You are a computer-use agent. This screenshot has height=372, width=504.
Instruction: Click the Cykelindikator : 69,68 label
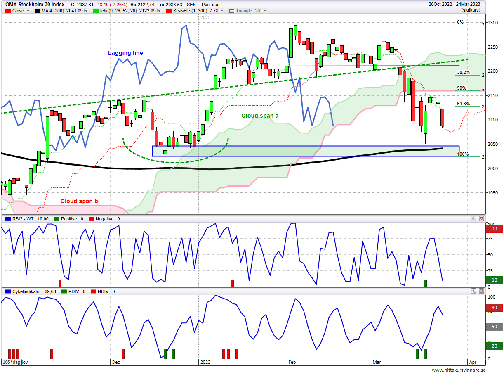coord(34,291)
